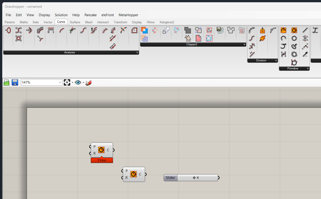Click the number slider grip at value 4
The width and height of the screenshot is (321, 199).
tap(194, 178)
